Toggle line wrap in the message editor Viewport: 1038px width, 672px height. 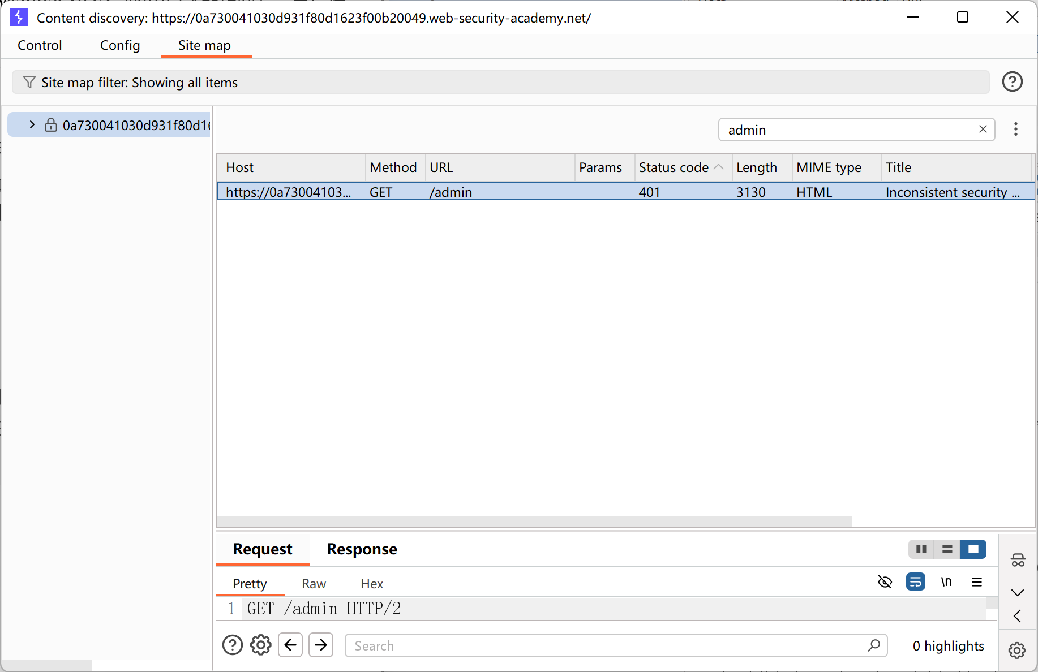915,581
